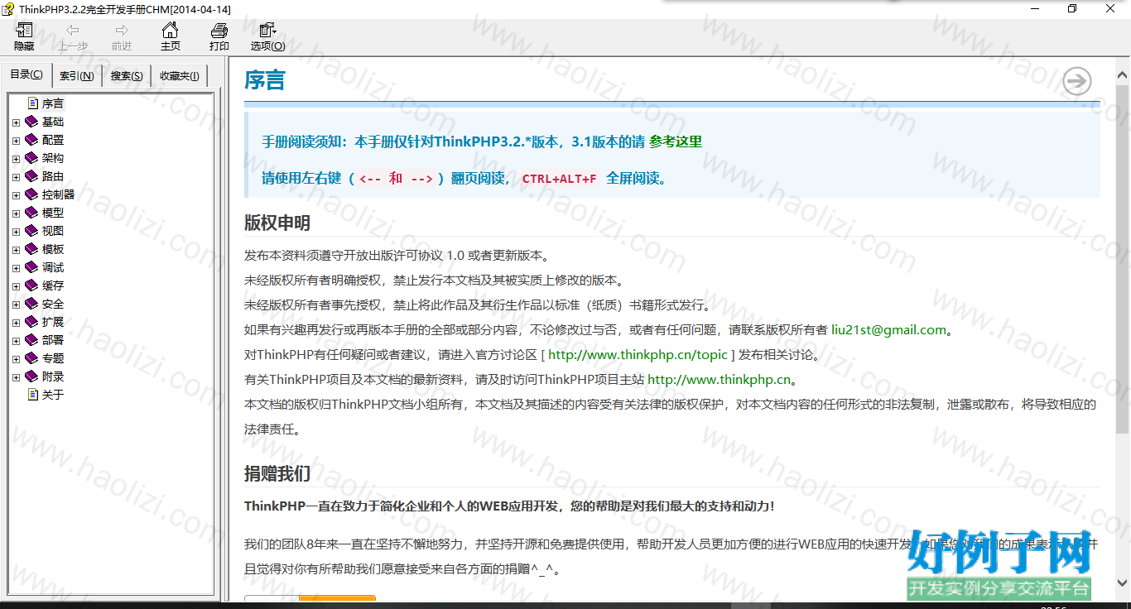
Task: Click the book icon beside 模板
Action: click(x=31, y=249)
